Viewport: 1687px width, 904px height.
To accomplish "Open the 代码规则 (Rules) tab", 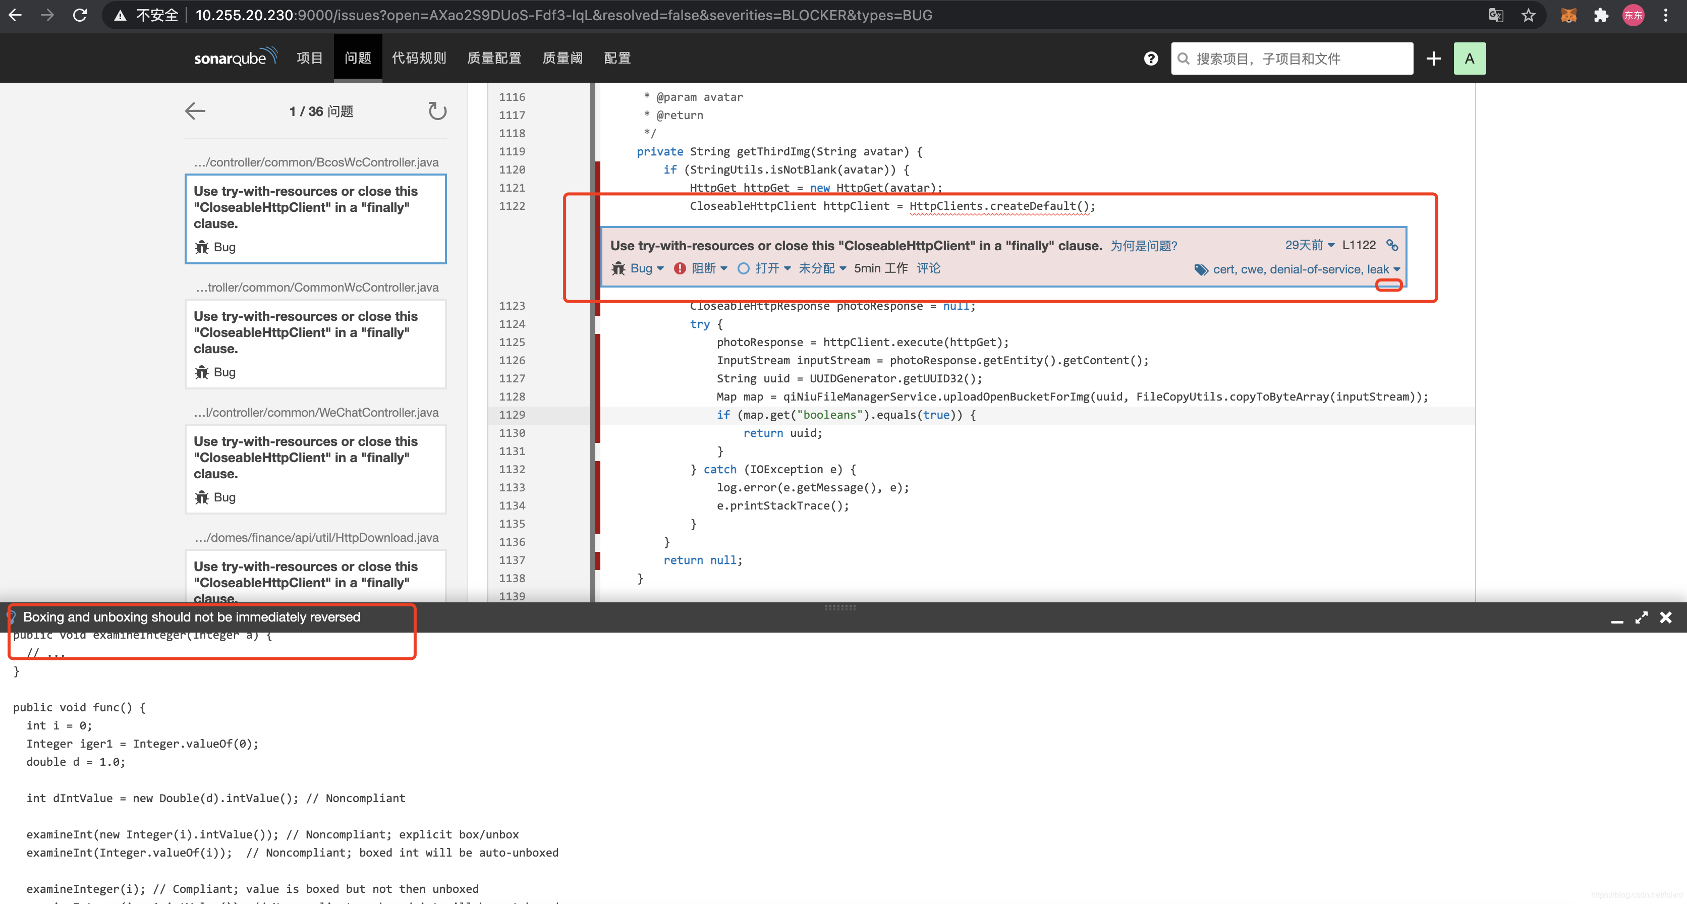I will tap(419, 59).
